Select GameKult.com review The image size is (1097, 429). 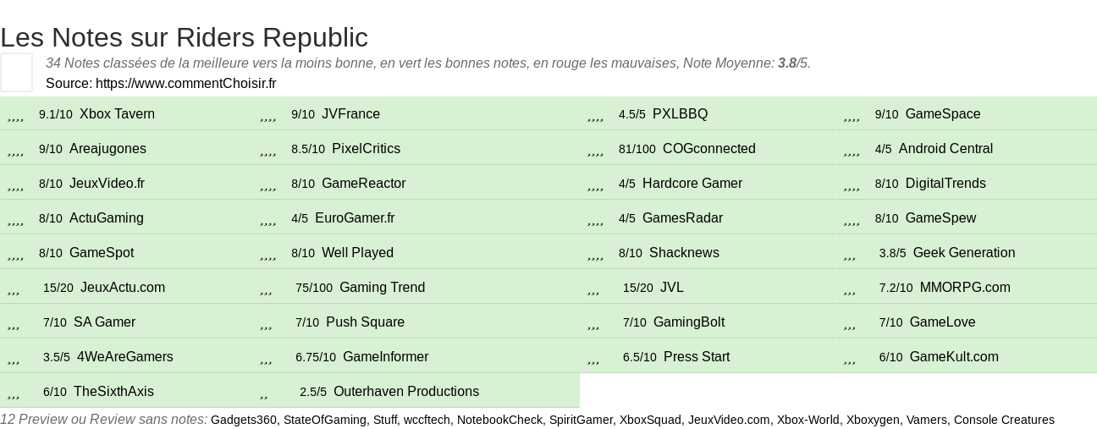[954, 357]
